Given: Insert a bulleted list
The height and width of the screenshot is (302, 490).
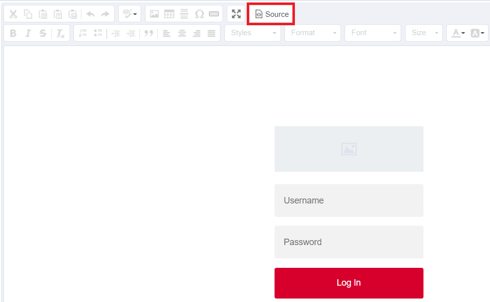Looking at the screenshot, I should [98, 33].
